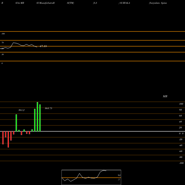Open the mini RSI preview chart
185x185 pixels.
[91, 177]
